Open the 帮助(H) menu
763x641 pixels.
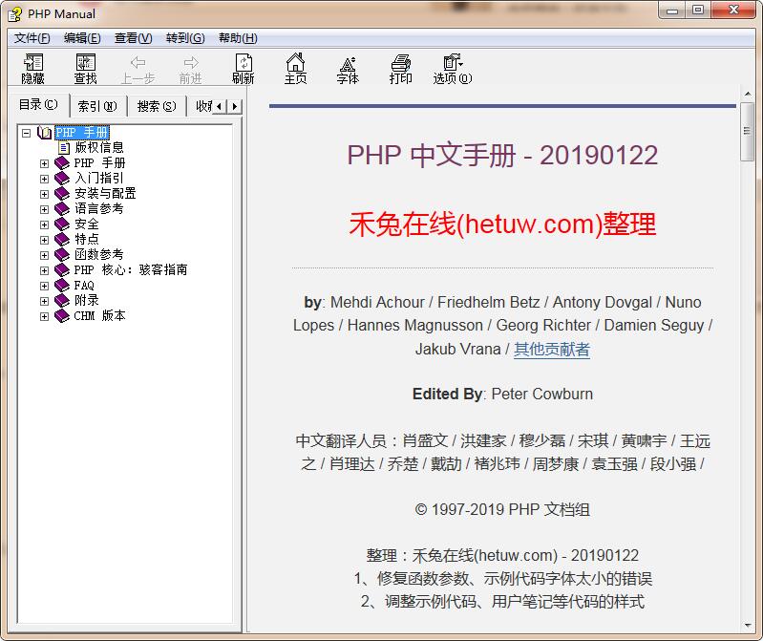click(238, 38)
